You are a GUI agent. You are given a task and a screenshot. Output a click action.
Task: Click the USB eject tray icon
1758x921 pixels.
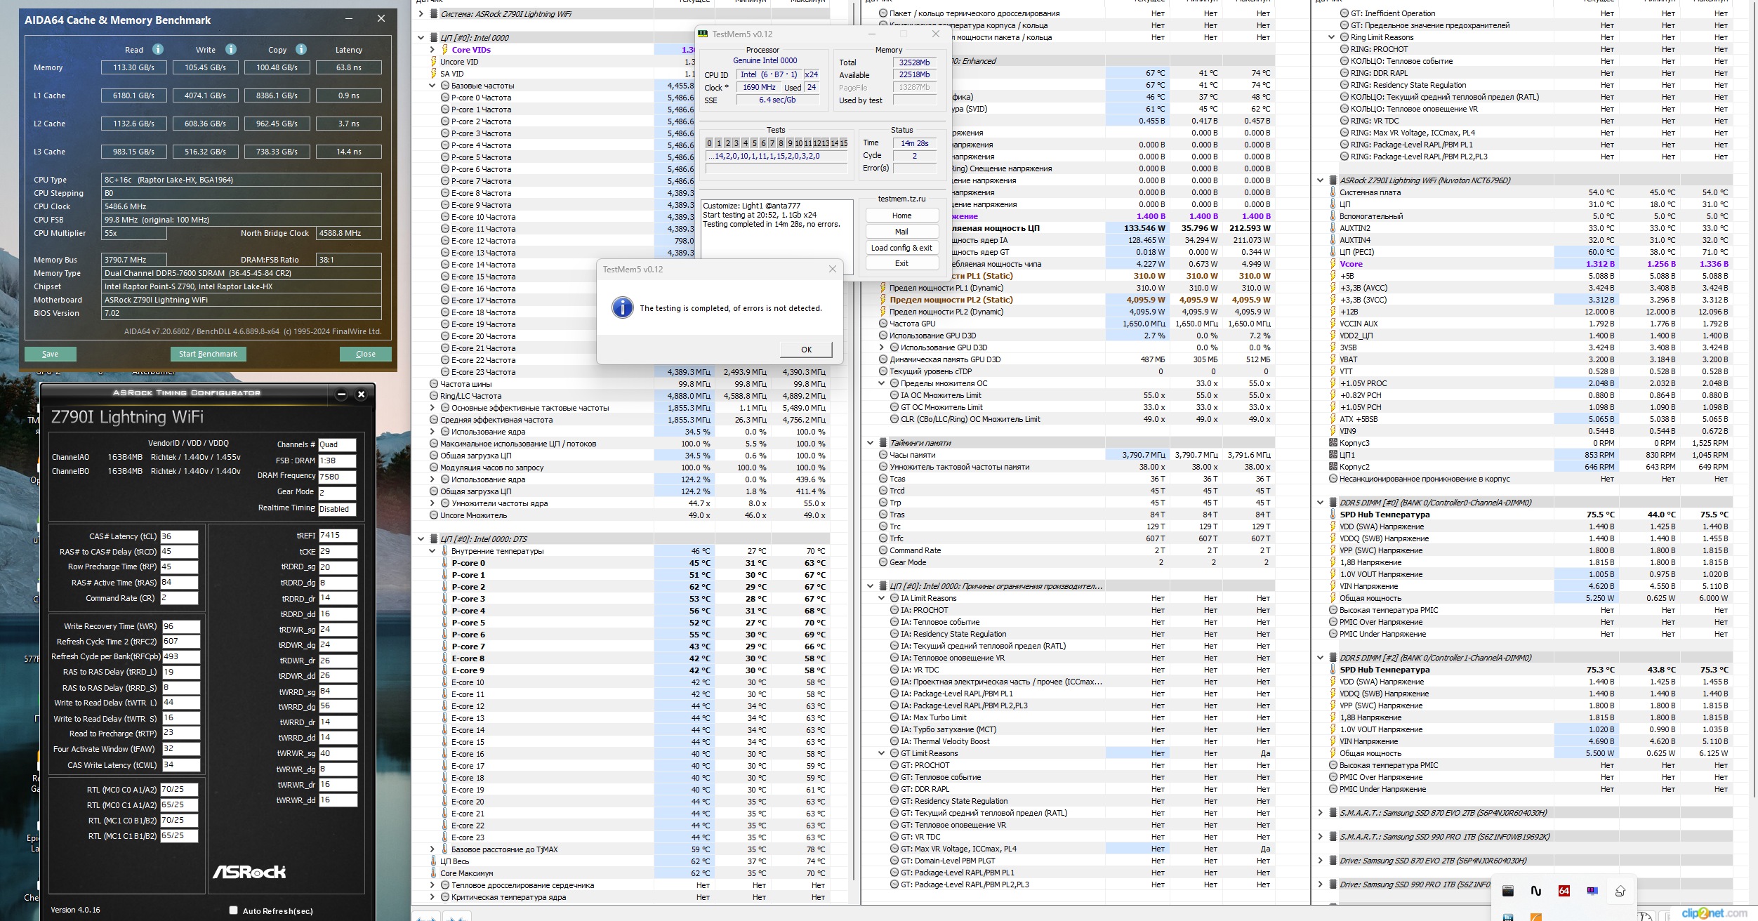(1620, 891)
